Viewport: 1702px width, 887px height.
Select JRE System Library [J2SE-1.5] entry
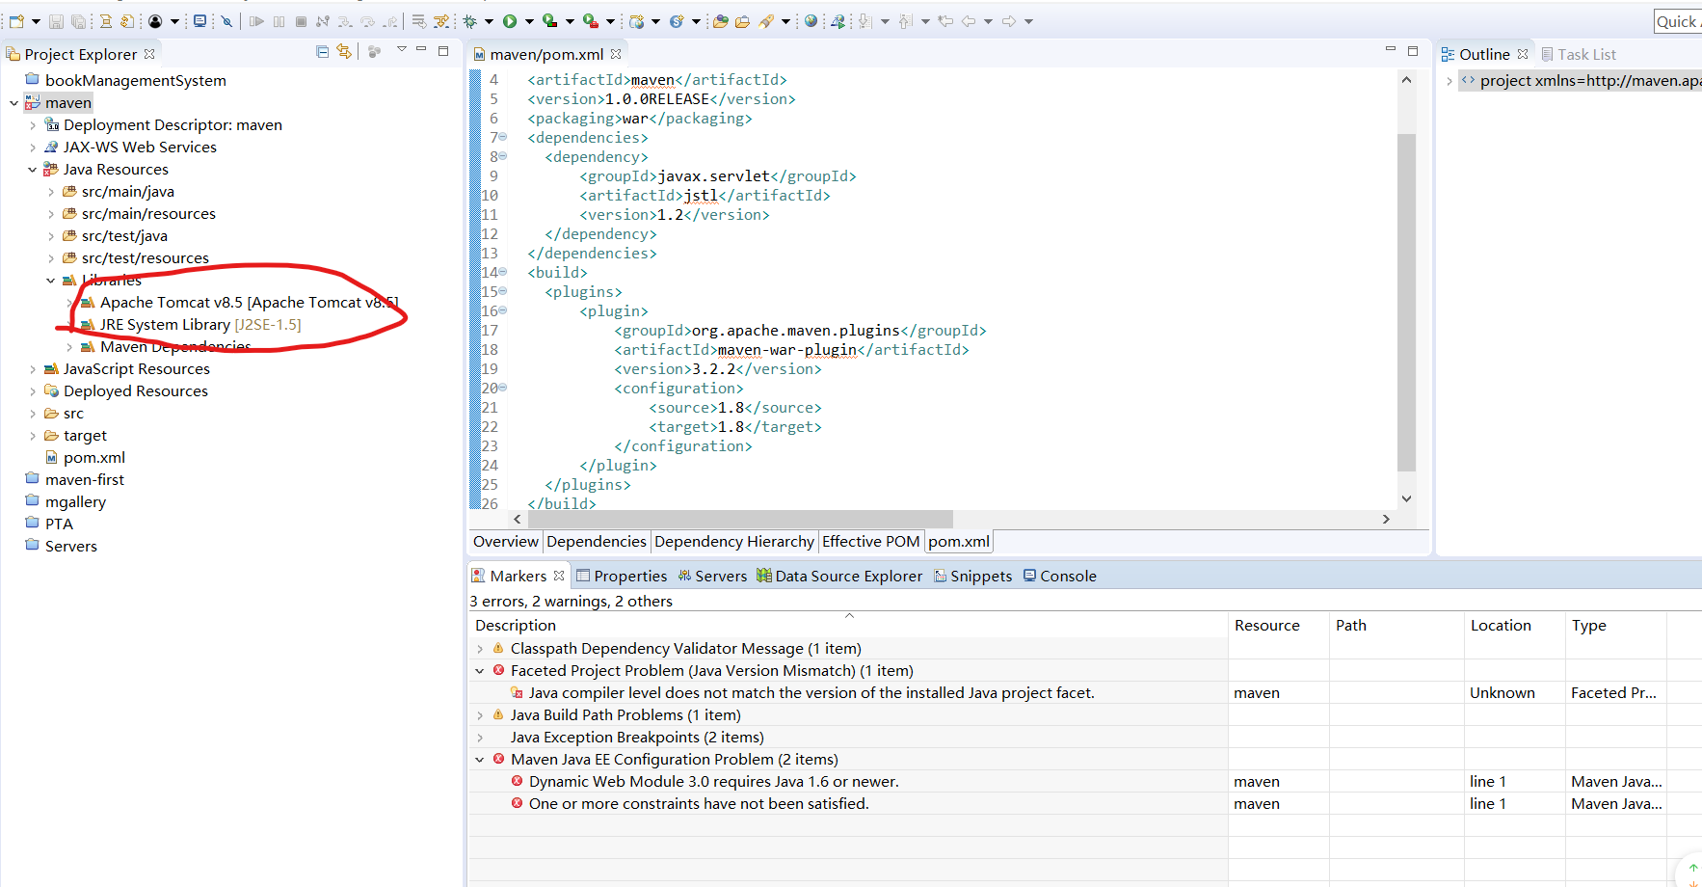[191, 325]
